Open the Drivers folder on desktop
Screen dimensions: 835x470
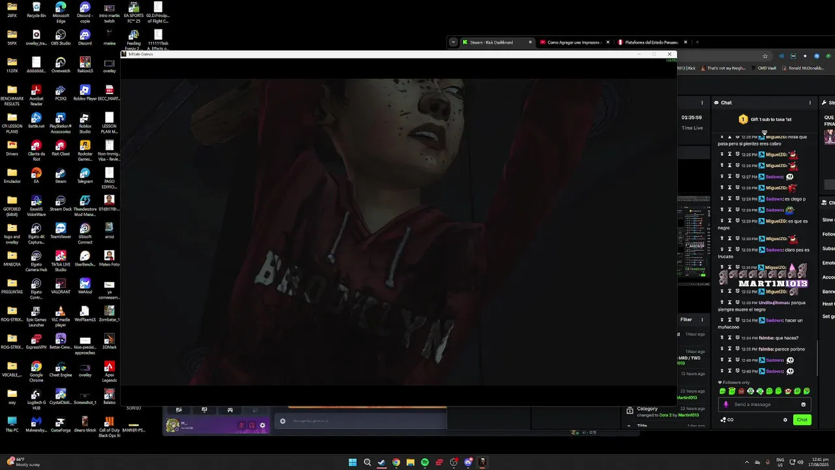(12, 148)
